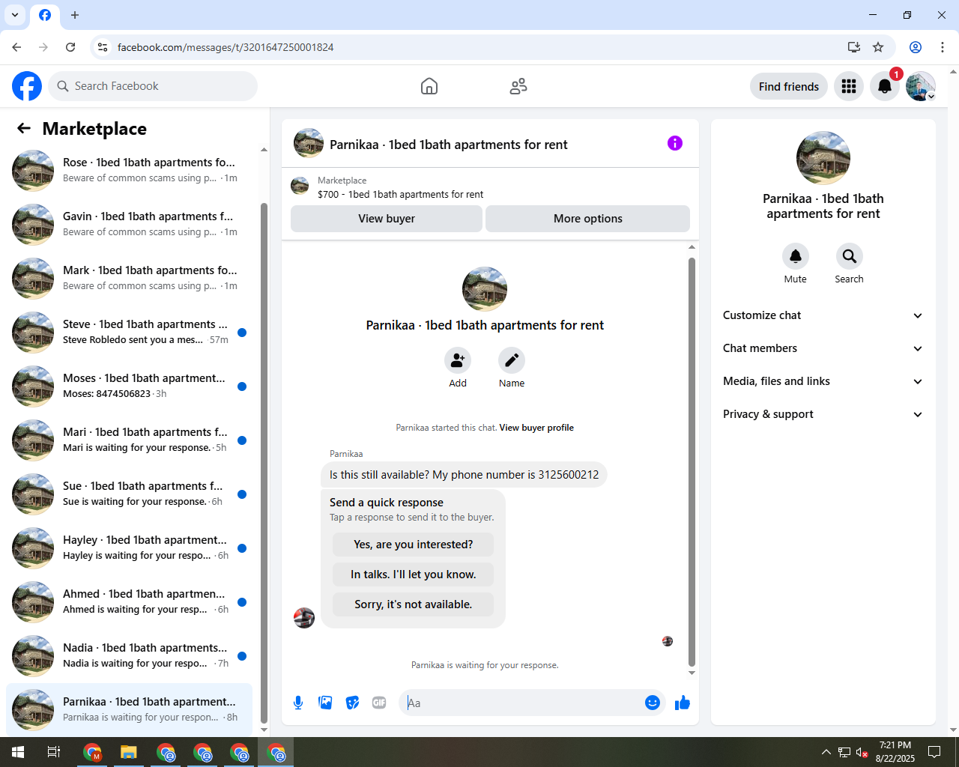Open the Chrome profile icon
The image size is (959, 767).
point(916,47)
